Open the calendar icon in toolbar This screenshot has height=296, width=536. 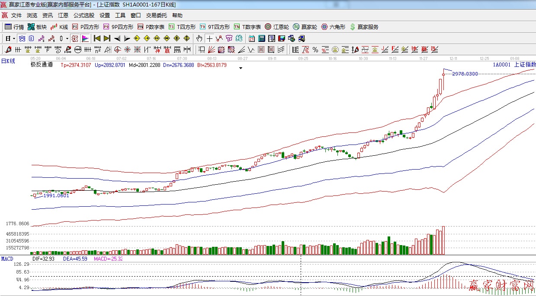[252, 38]
